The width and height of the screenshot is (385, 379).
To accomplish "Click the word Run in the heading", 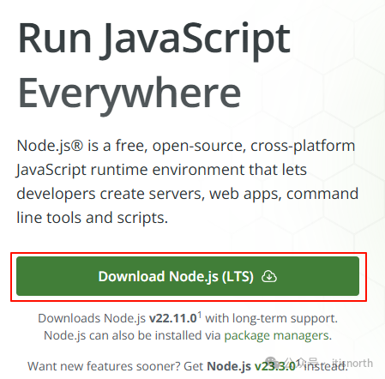I will (54, 39).
